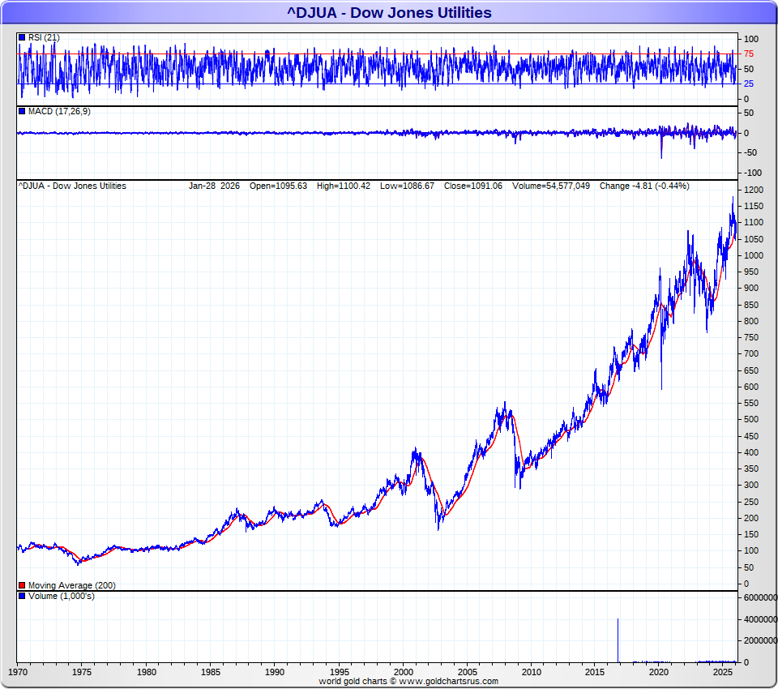Click the 'Moving Average (200)' label
The width and height of the screenshot is (778, 689).
pos(71,585)
